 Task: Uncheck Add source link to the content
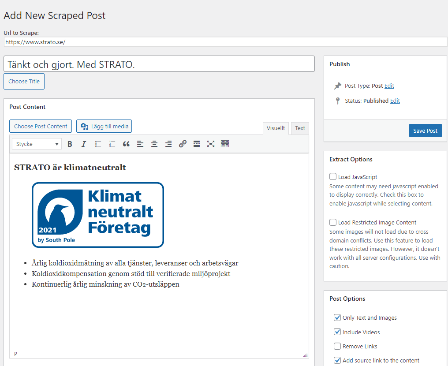tap(337, 360)
